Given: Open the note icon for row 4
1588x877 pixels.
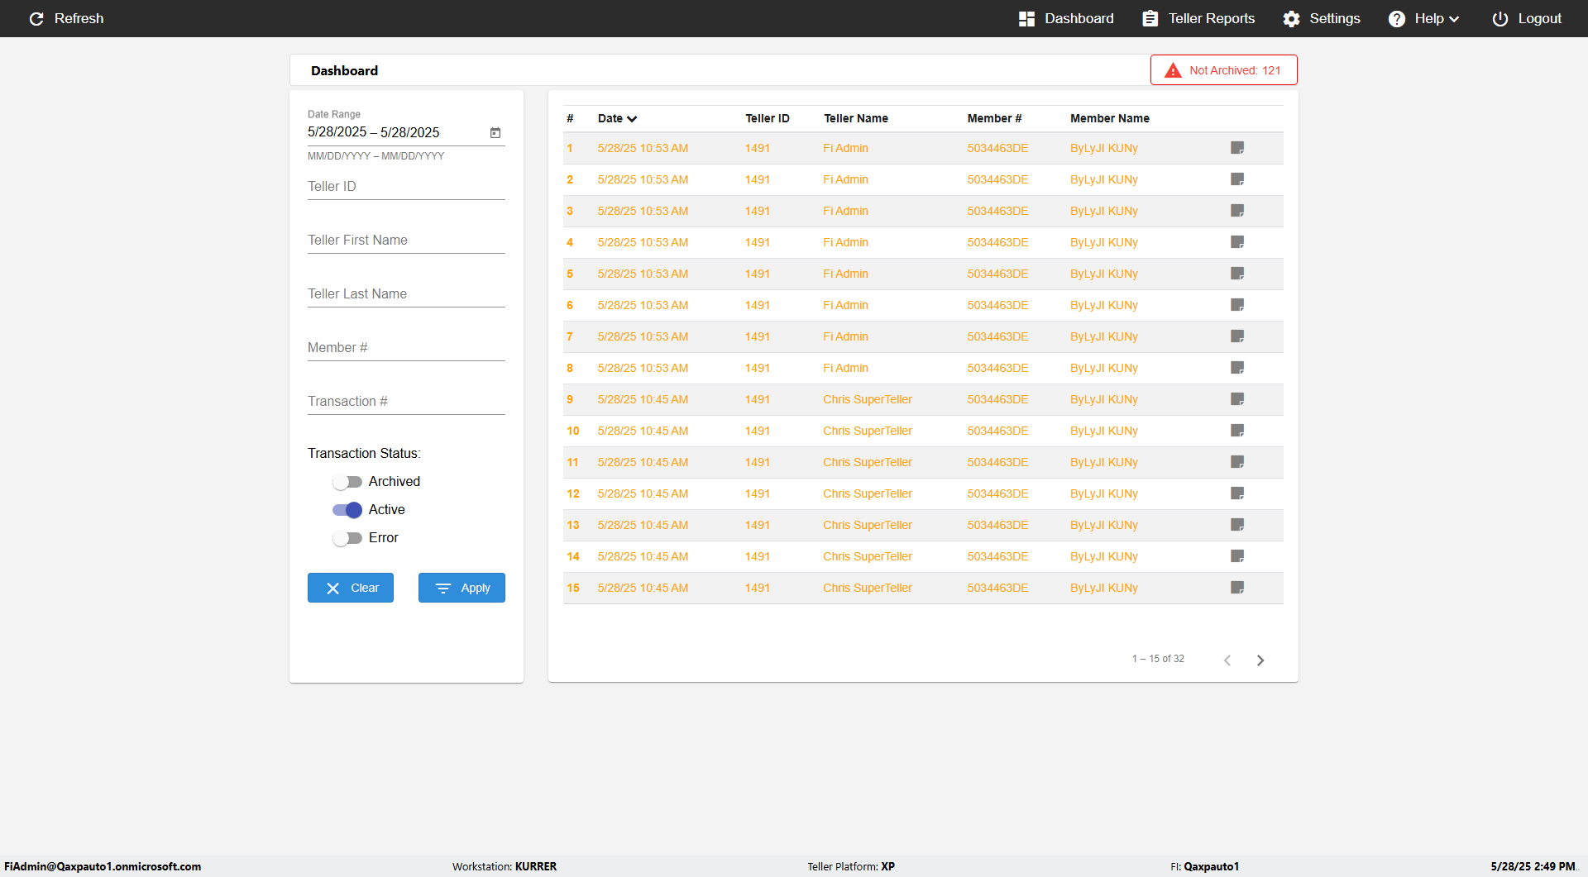Looking at the screenshot, I should pyautogui.click(x=1237, y=242).
